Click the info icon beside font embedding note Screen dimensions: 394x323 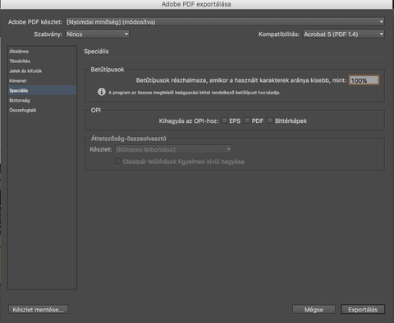point(102,92)
